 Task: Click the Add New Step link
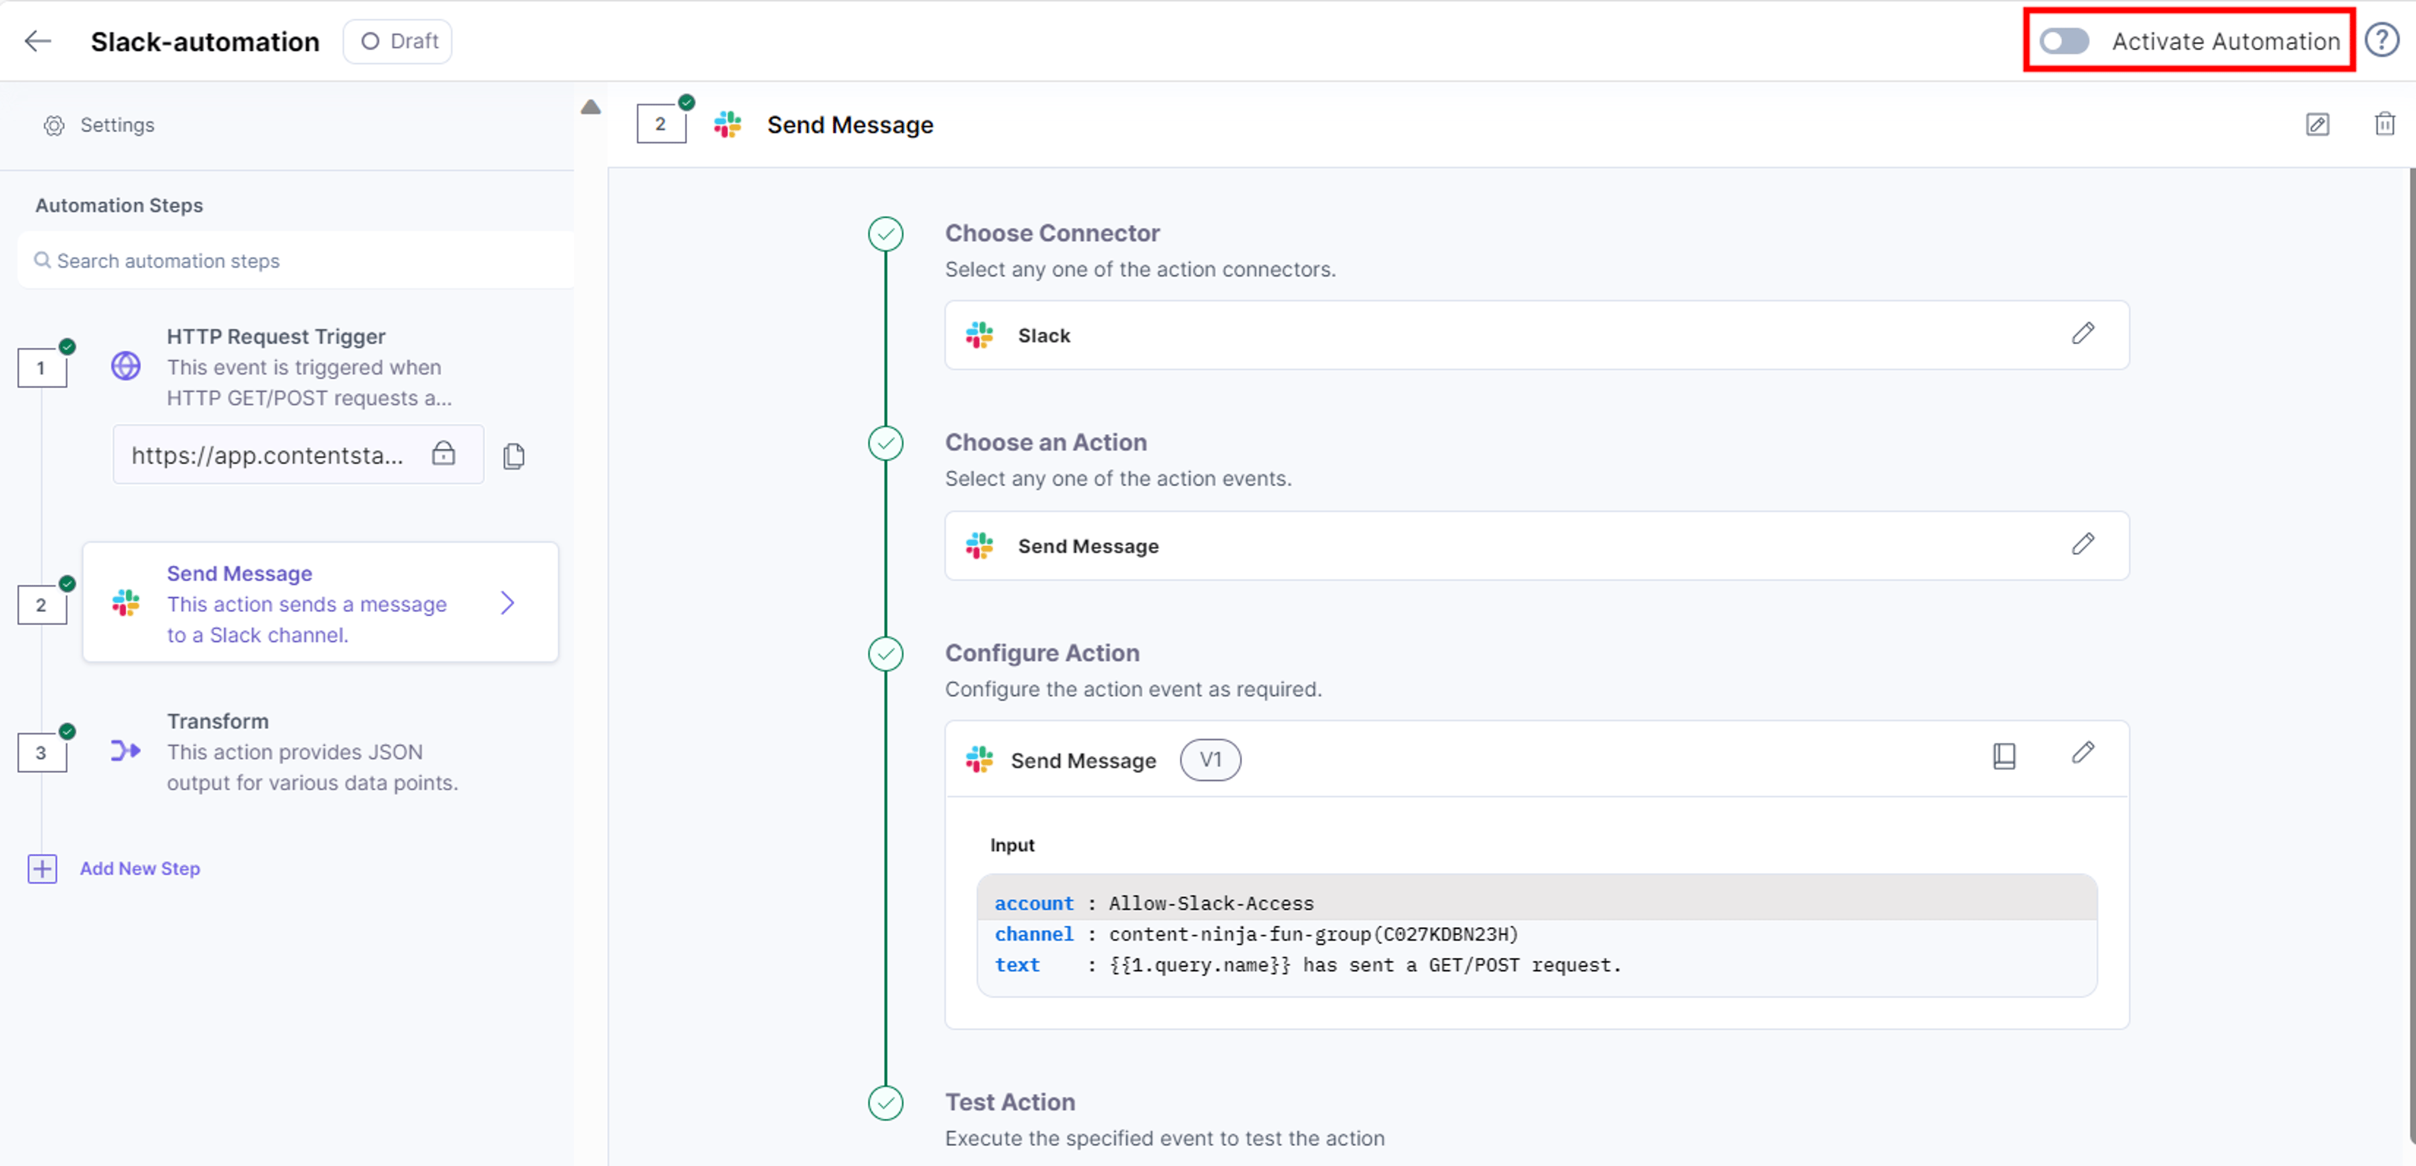(140, 869)
